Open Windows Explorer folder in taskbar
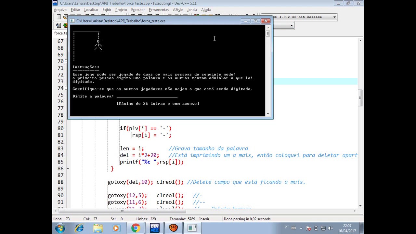 tap(98, 228)
